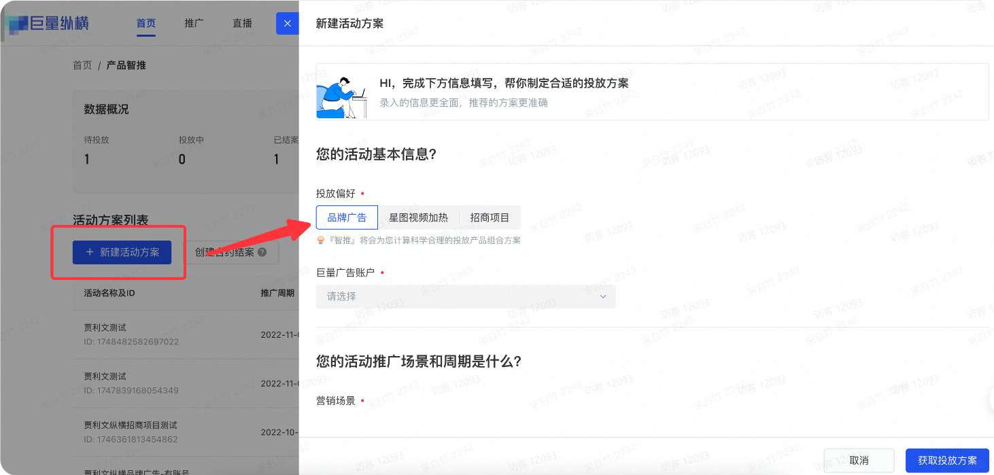Click the 创建合约结案 button
Image resolution: width=994 pixels, height=475 pixels.
pyautogui.click(x=232, y=252)
